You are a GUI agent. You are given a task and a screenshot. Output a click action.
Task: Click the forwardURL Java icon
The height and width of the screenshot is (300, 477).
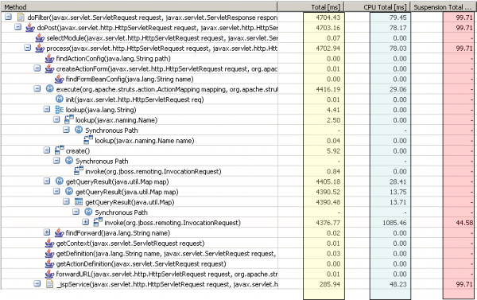49,274
